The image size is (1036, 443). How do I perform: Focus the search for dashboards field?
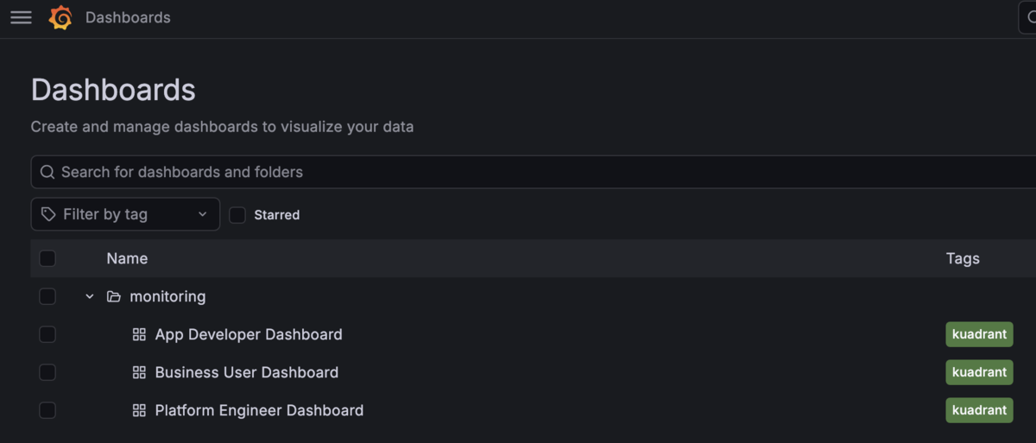534,172
